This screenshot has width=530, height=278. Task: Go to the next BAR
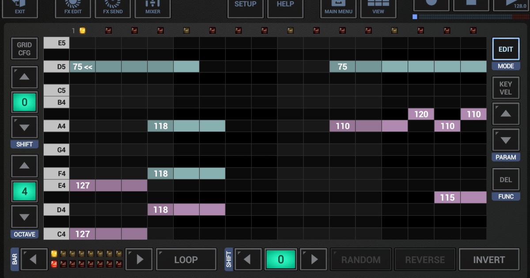tap(139, 259)
